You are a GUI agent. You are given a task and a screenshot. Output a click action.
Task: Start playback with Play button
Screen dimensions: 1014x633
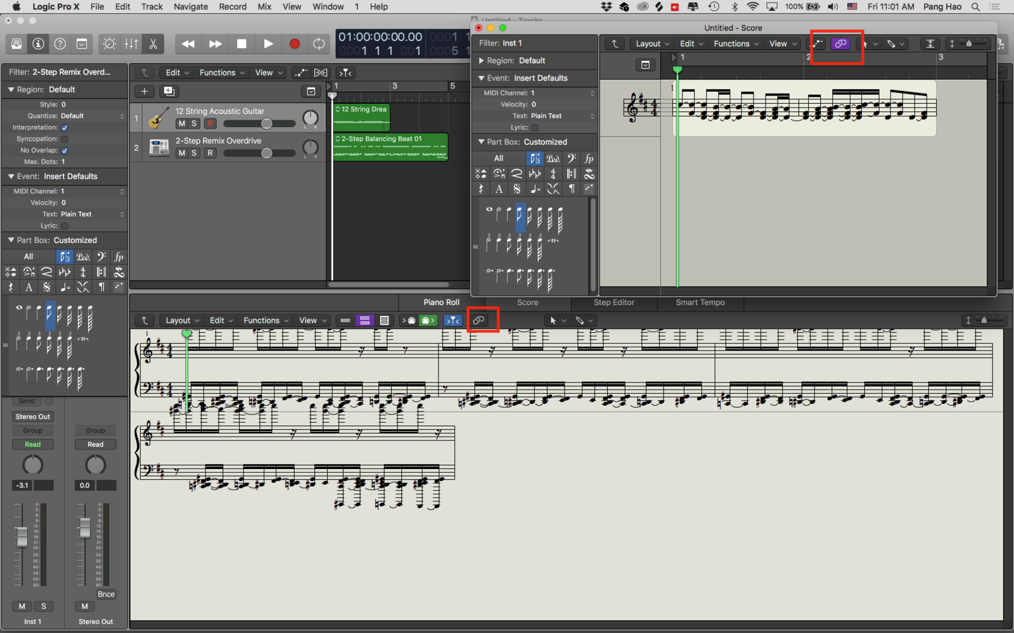(x=268, y=44)
